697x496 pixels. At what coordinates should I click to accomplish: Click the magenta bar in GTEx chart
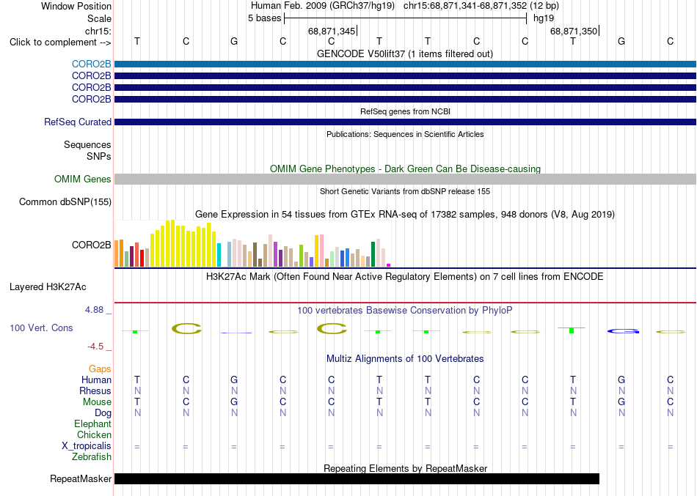tap(389, 265)
